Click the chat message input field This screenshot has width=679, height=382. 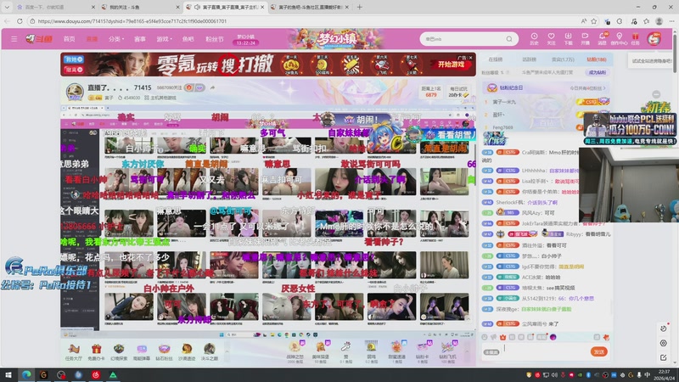pyautogui.click(x=546, y=351)
